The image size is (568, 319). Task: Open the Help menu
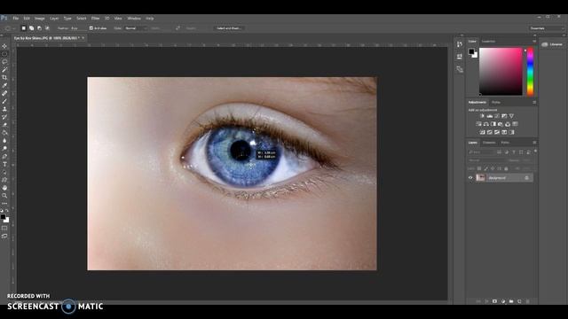point(150,18)
